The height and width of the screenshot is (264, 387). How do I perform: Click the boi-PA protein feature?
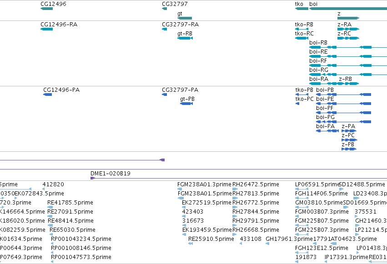327,131
